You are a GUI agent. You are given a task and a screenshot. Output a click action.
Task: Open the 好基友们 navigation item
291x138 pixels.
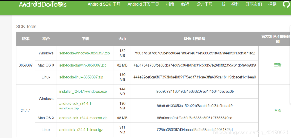click(x=254, y=4)
